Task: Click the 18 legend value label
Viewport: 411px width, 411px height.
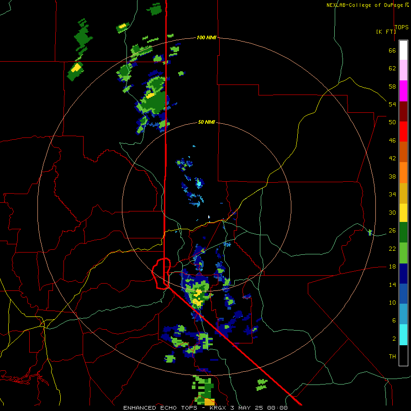Action: [x=392, y=267]
